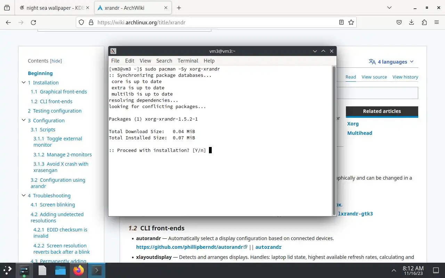
Task: Jump to 2 Testing configuration
Action: point(55,111)
